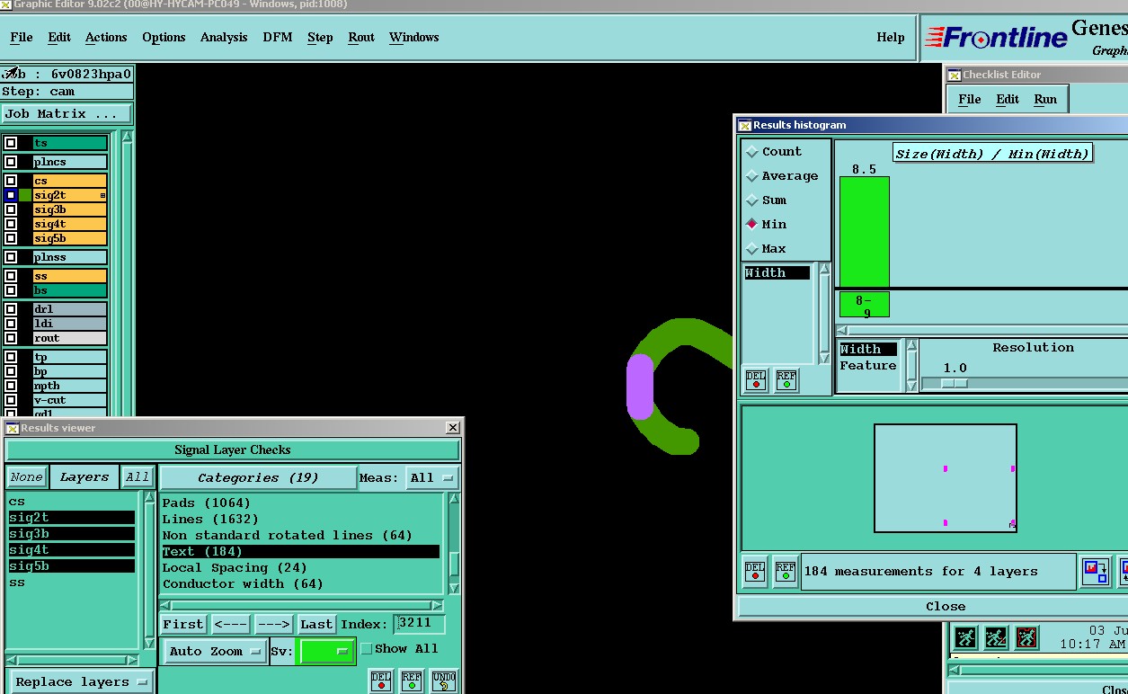Open the Step menu
The height and width of the screenshot is (694, 1128).
coord(320,38)
